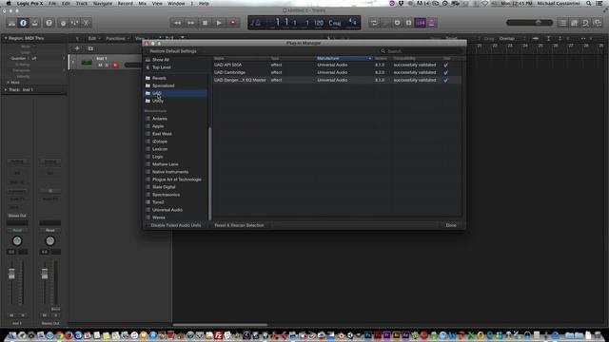Open the Track menu
Viewport: 609px width, 342px height.
[x=82, y=4]
